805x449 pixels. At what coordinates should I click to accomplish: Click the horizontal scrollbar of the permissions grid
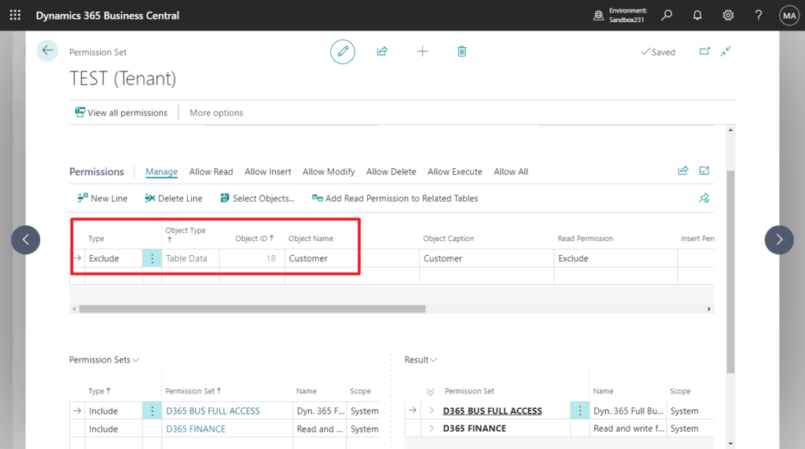[252, 309]
